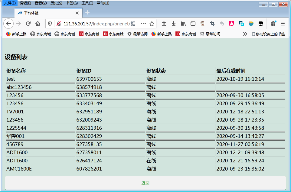Toggle the sidebar view icon
Image resolution: width=291 pixels, height=192 pixels.
click(193, 24)
